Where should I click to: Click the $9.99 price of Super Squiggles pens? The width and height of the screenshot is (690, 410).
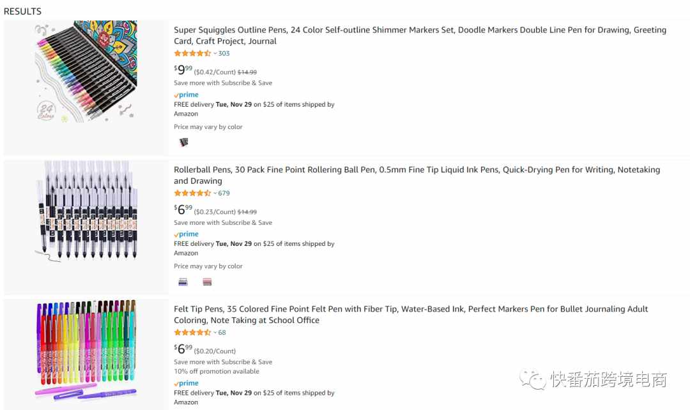click(183, 70)
